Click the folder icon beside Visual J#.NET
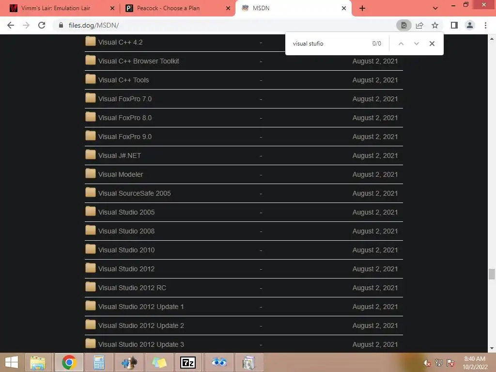This screenshot has width=496, height=372. pyautogui.click(x=91, y=155)
